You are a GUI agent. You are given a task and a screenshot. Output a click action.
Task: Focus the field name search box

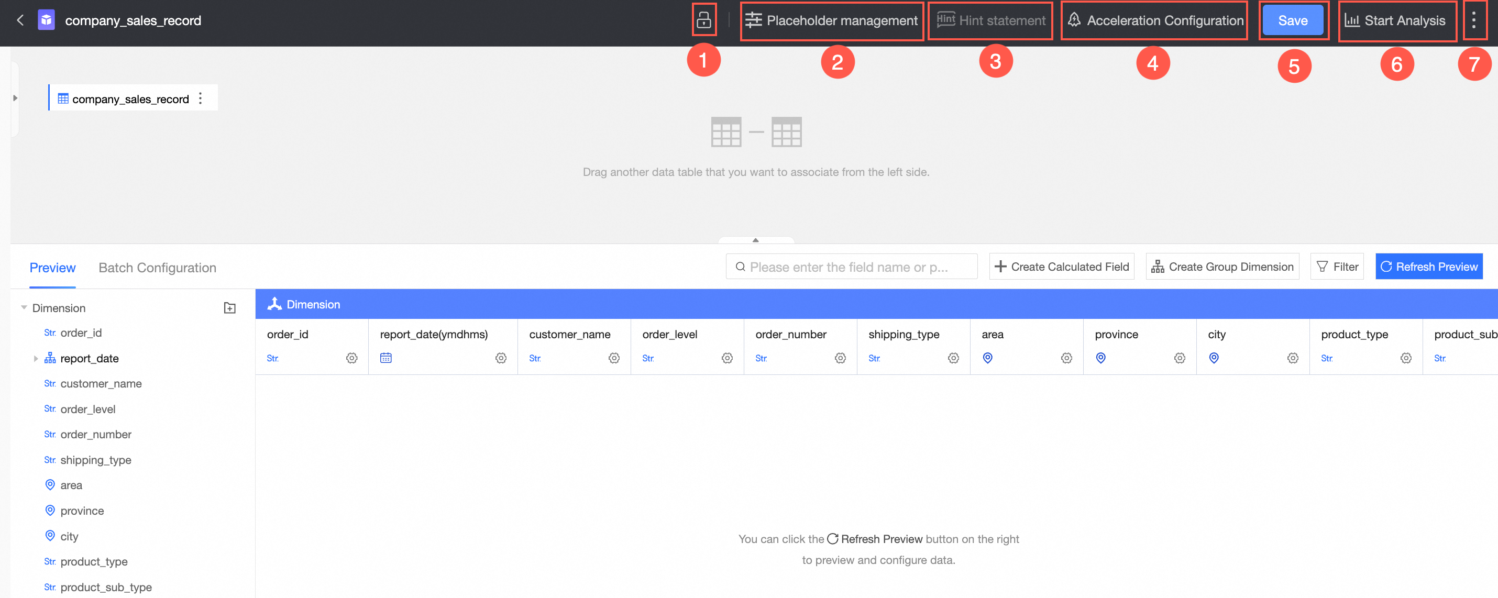851,267
